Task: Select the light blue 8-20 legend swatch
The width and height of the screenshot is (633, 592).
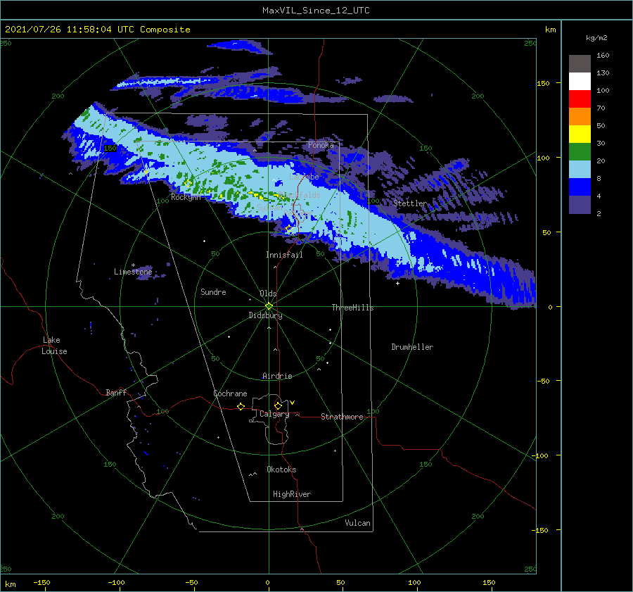Action: [580, 170]
